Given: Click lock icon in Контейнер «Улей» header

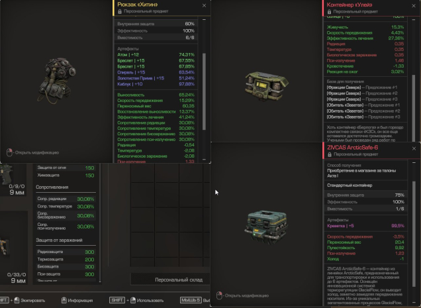Looking at the screenshot, I should [329, 12].
